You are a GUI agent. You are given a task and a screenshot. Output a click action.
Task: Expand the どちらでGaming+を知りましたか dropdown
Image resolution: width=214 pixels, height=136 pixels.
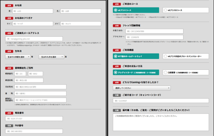point(142,88)
